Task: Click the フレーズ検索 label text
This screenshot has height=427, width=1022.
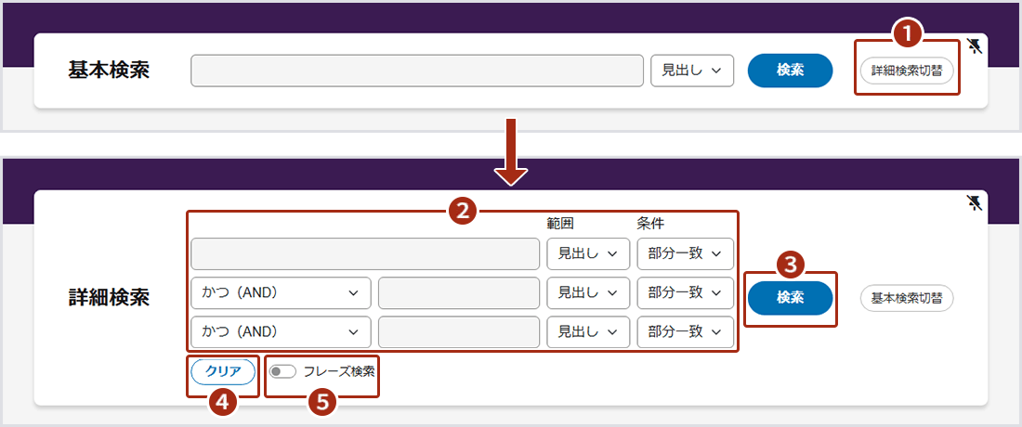Action: [x=339, y=371]
